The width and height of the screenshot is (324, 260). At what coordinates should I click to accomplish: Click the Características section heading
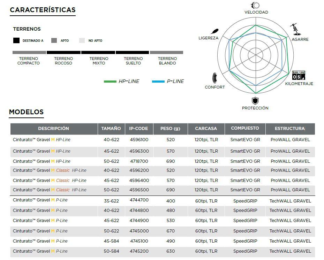pos(43,10)
